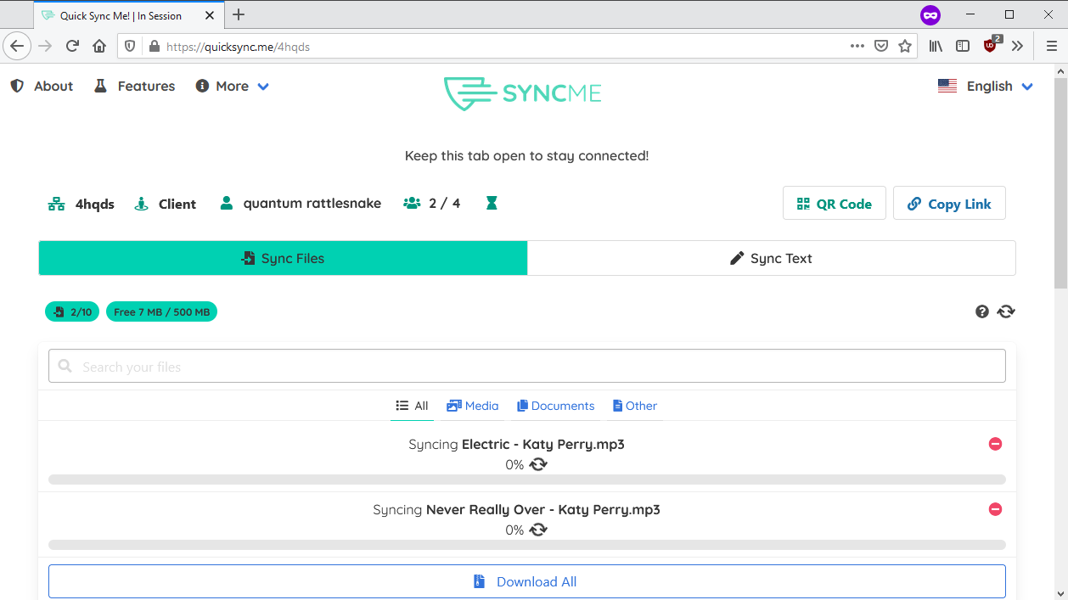Reload the current page
The height and width of the screenshot is (600, 1068).
72,46
